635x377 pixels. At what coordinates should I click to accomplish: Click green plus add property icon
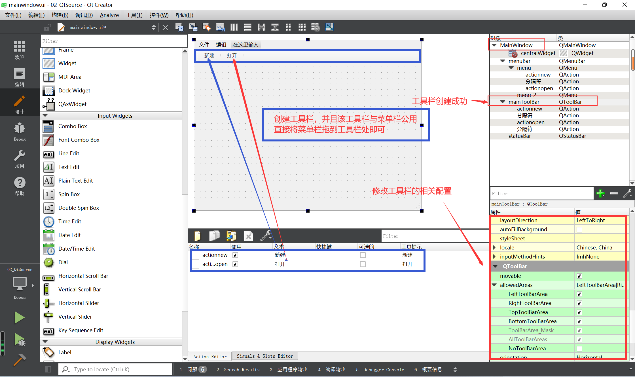pos(600,194)
